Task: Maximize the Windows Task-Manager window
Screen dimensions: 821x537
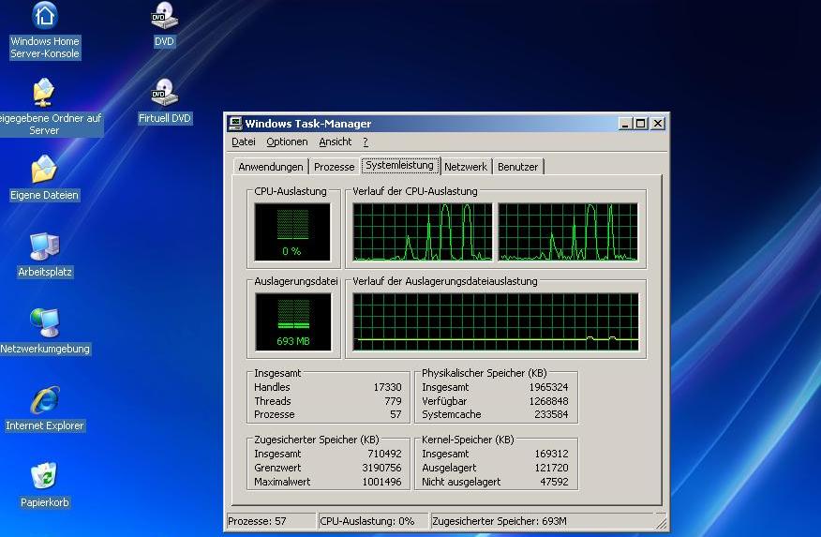Action: click(x=640, y=124)
